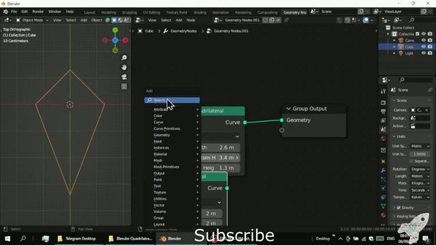436x245 pixels.
Task: Open the Time Seconds dropdown
Action: (420, 190)
